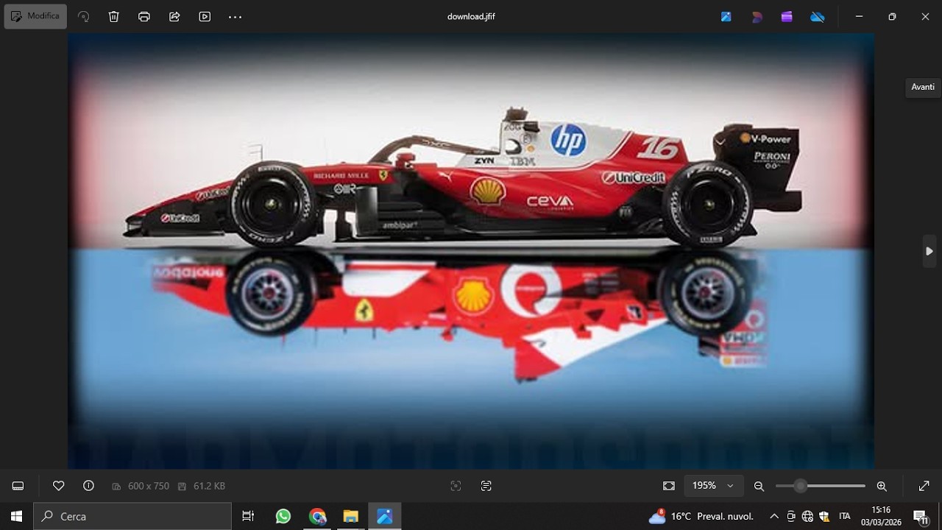Click the Cerca taskbar search box
942x530 pixels.
coord(132,516)
